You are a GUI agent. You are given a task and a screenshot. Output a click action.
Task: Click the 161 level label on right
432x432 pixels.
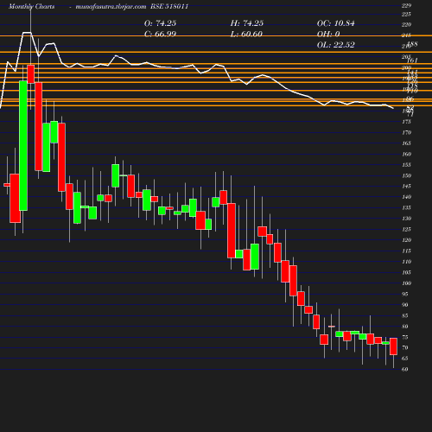[x=412, y=60]
